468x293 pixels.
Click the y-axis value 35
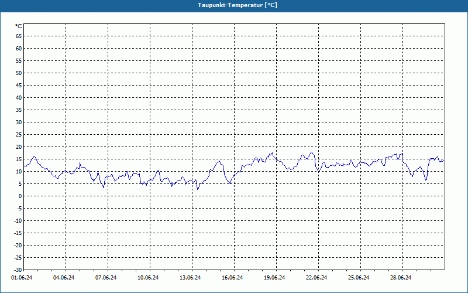[x=19, y=110]
